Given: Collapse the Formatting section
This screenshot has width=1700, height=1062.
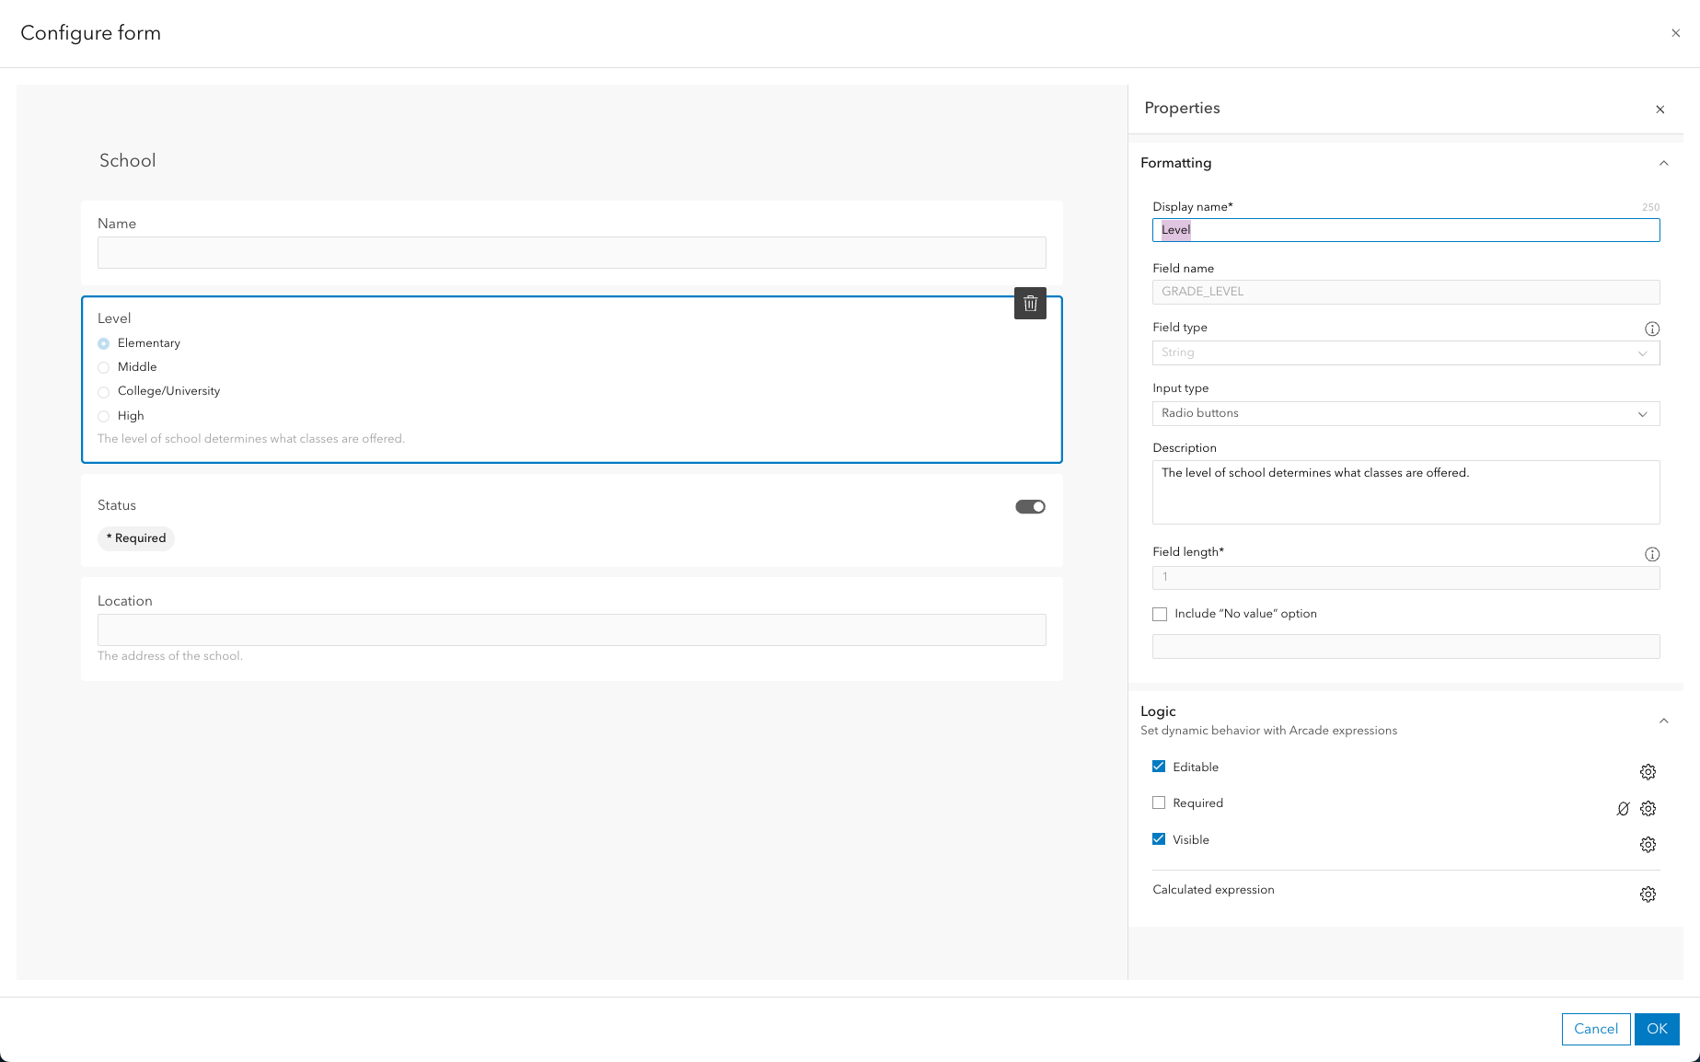Looking at the screenshot, I should click(x=1663, y=163).
